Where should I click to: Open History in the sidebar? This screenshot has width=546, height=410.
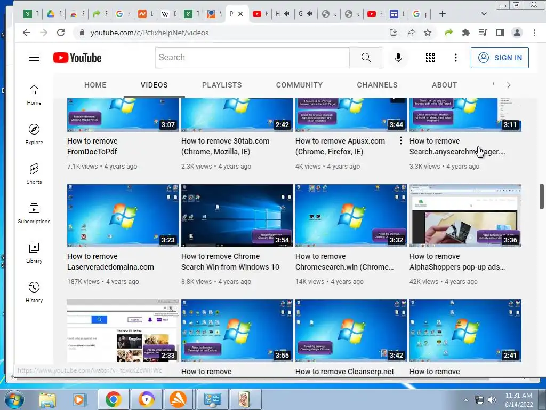pyautogui.click(x=34, y=292)
